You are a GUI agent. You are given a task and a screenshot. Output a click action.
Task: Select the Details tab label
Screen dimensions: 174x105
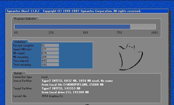pos(18,73)
